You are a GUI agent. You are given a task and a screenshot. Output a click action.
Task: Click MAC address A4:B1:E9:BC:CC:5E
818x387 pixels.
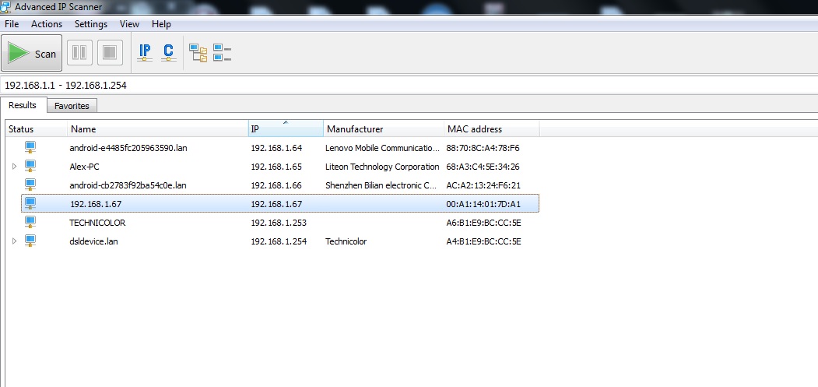click(x=484, y=241)
